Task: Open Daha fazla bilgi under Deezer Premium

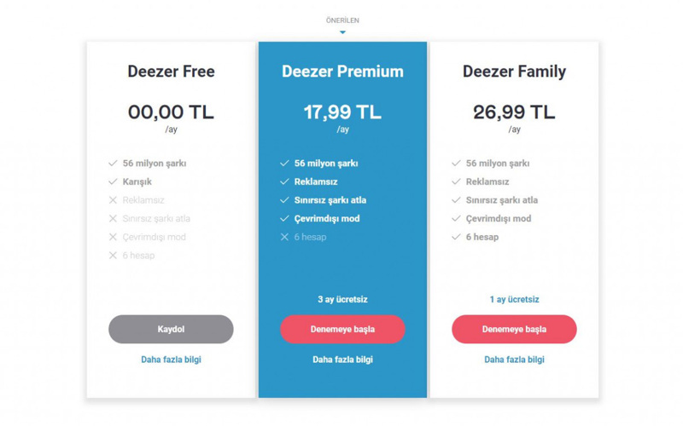Action: click(342, 360)
